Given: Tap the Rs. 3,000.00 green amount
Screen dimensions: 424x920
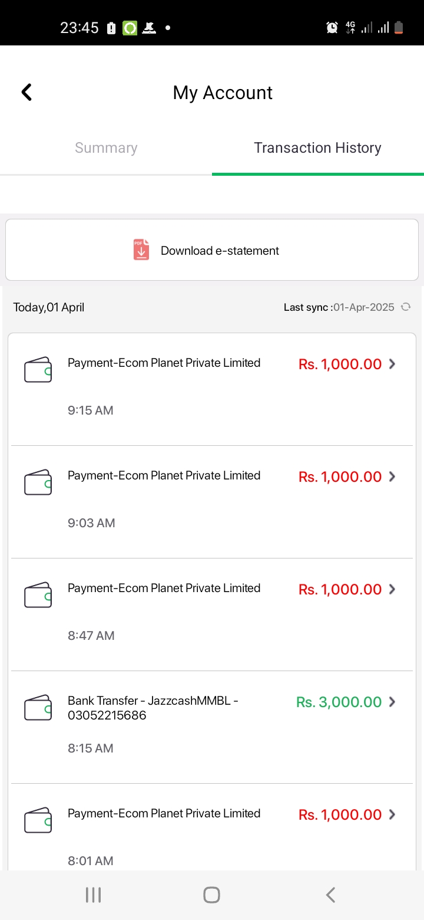Looking at the screenshot, I should pos(339,702).
